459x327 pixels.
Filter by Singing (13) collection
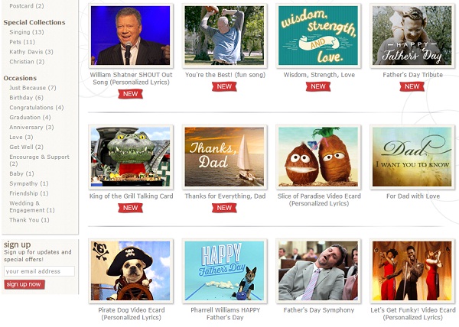click(x=27, y=32)
